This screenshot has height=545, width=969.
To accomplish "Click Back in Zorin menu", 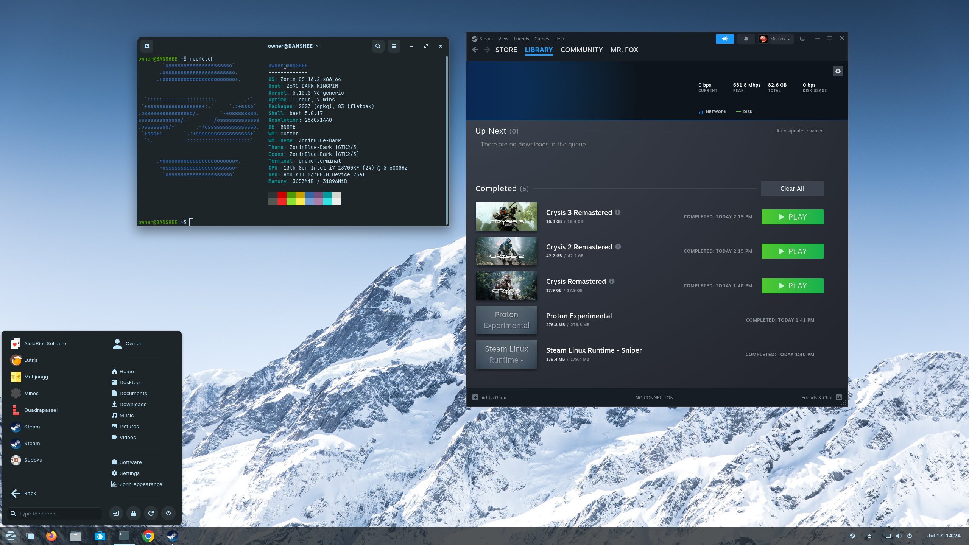I will (23, 493).
